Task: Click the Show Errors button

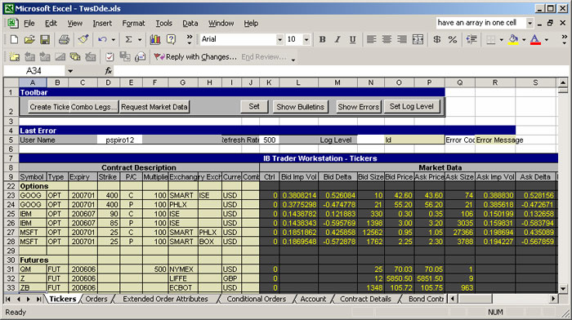Action: click(x=358, y=107)
